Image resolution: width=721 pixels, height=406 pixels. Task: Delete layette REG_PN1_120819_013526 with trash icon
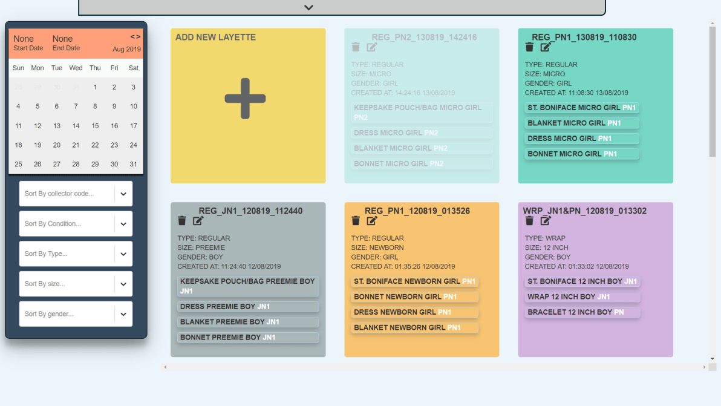click(356, 221)
